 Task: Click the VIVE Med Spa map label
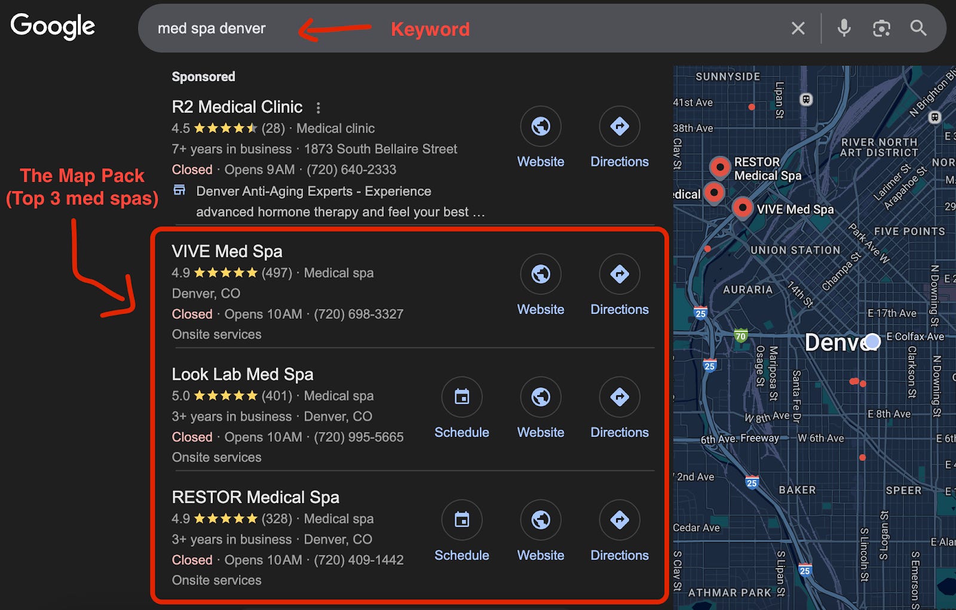pyautogui.click(x=795, y=209)
